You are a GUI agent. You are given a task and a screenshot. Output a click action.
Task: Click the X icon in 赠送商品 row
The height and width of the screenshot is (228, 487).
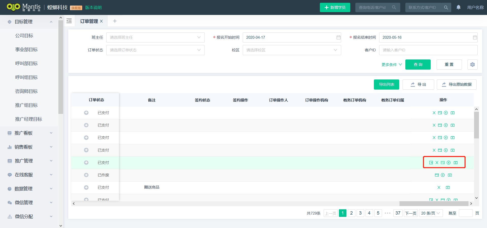[x=439, y=187]
